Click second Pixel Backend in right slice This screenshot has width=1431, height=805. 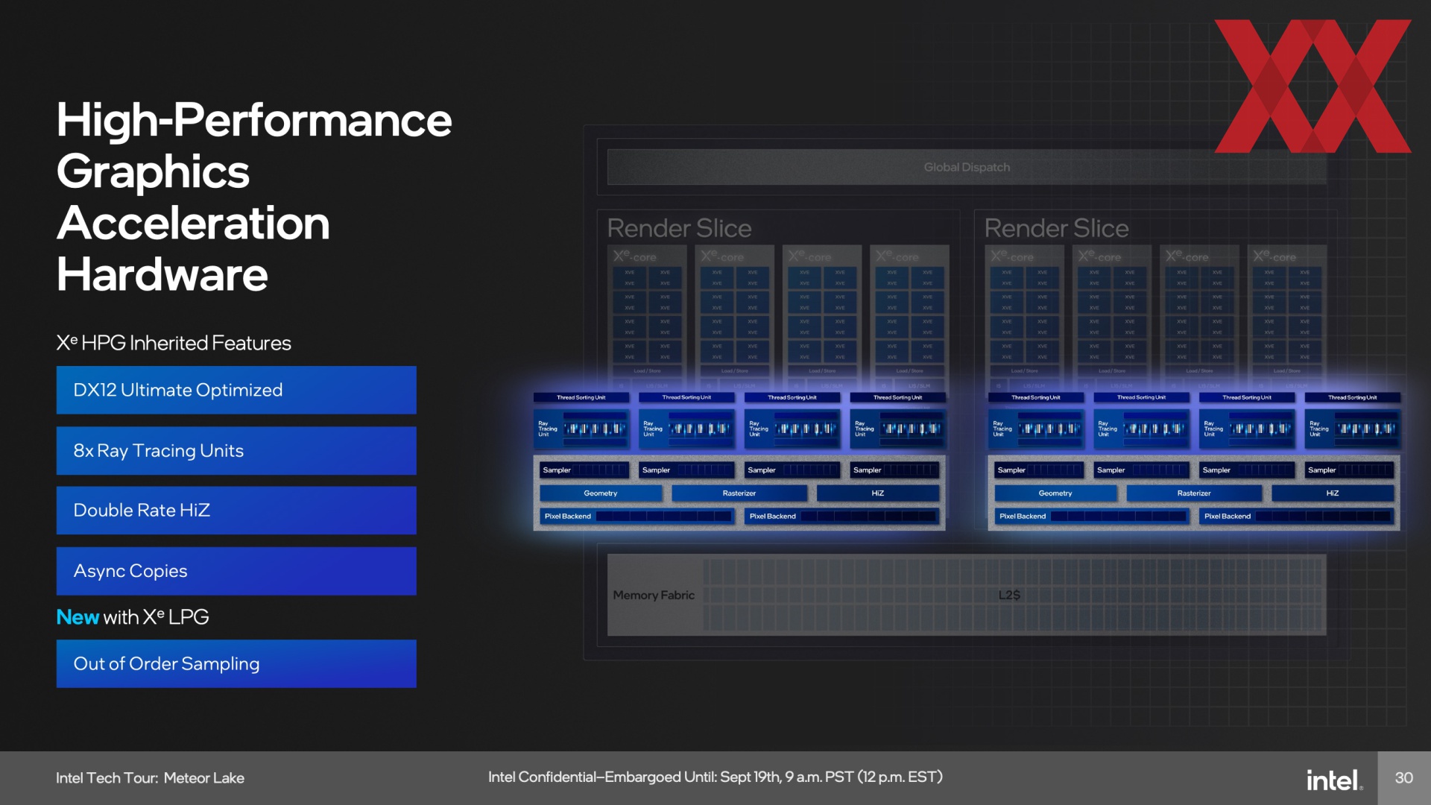[1297, 517]
